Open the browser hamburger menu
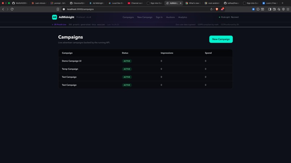The height and width of the screenshot is (163, 291). pyautogui.click(x=288, y=9)
